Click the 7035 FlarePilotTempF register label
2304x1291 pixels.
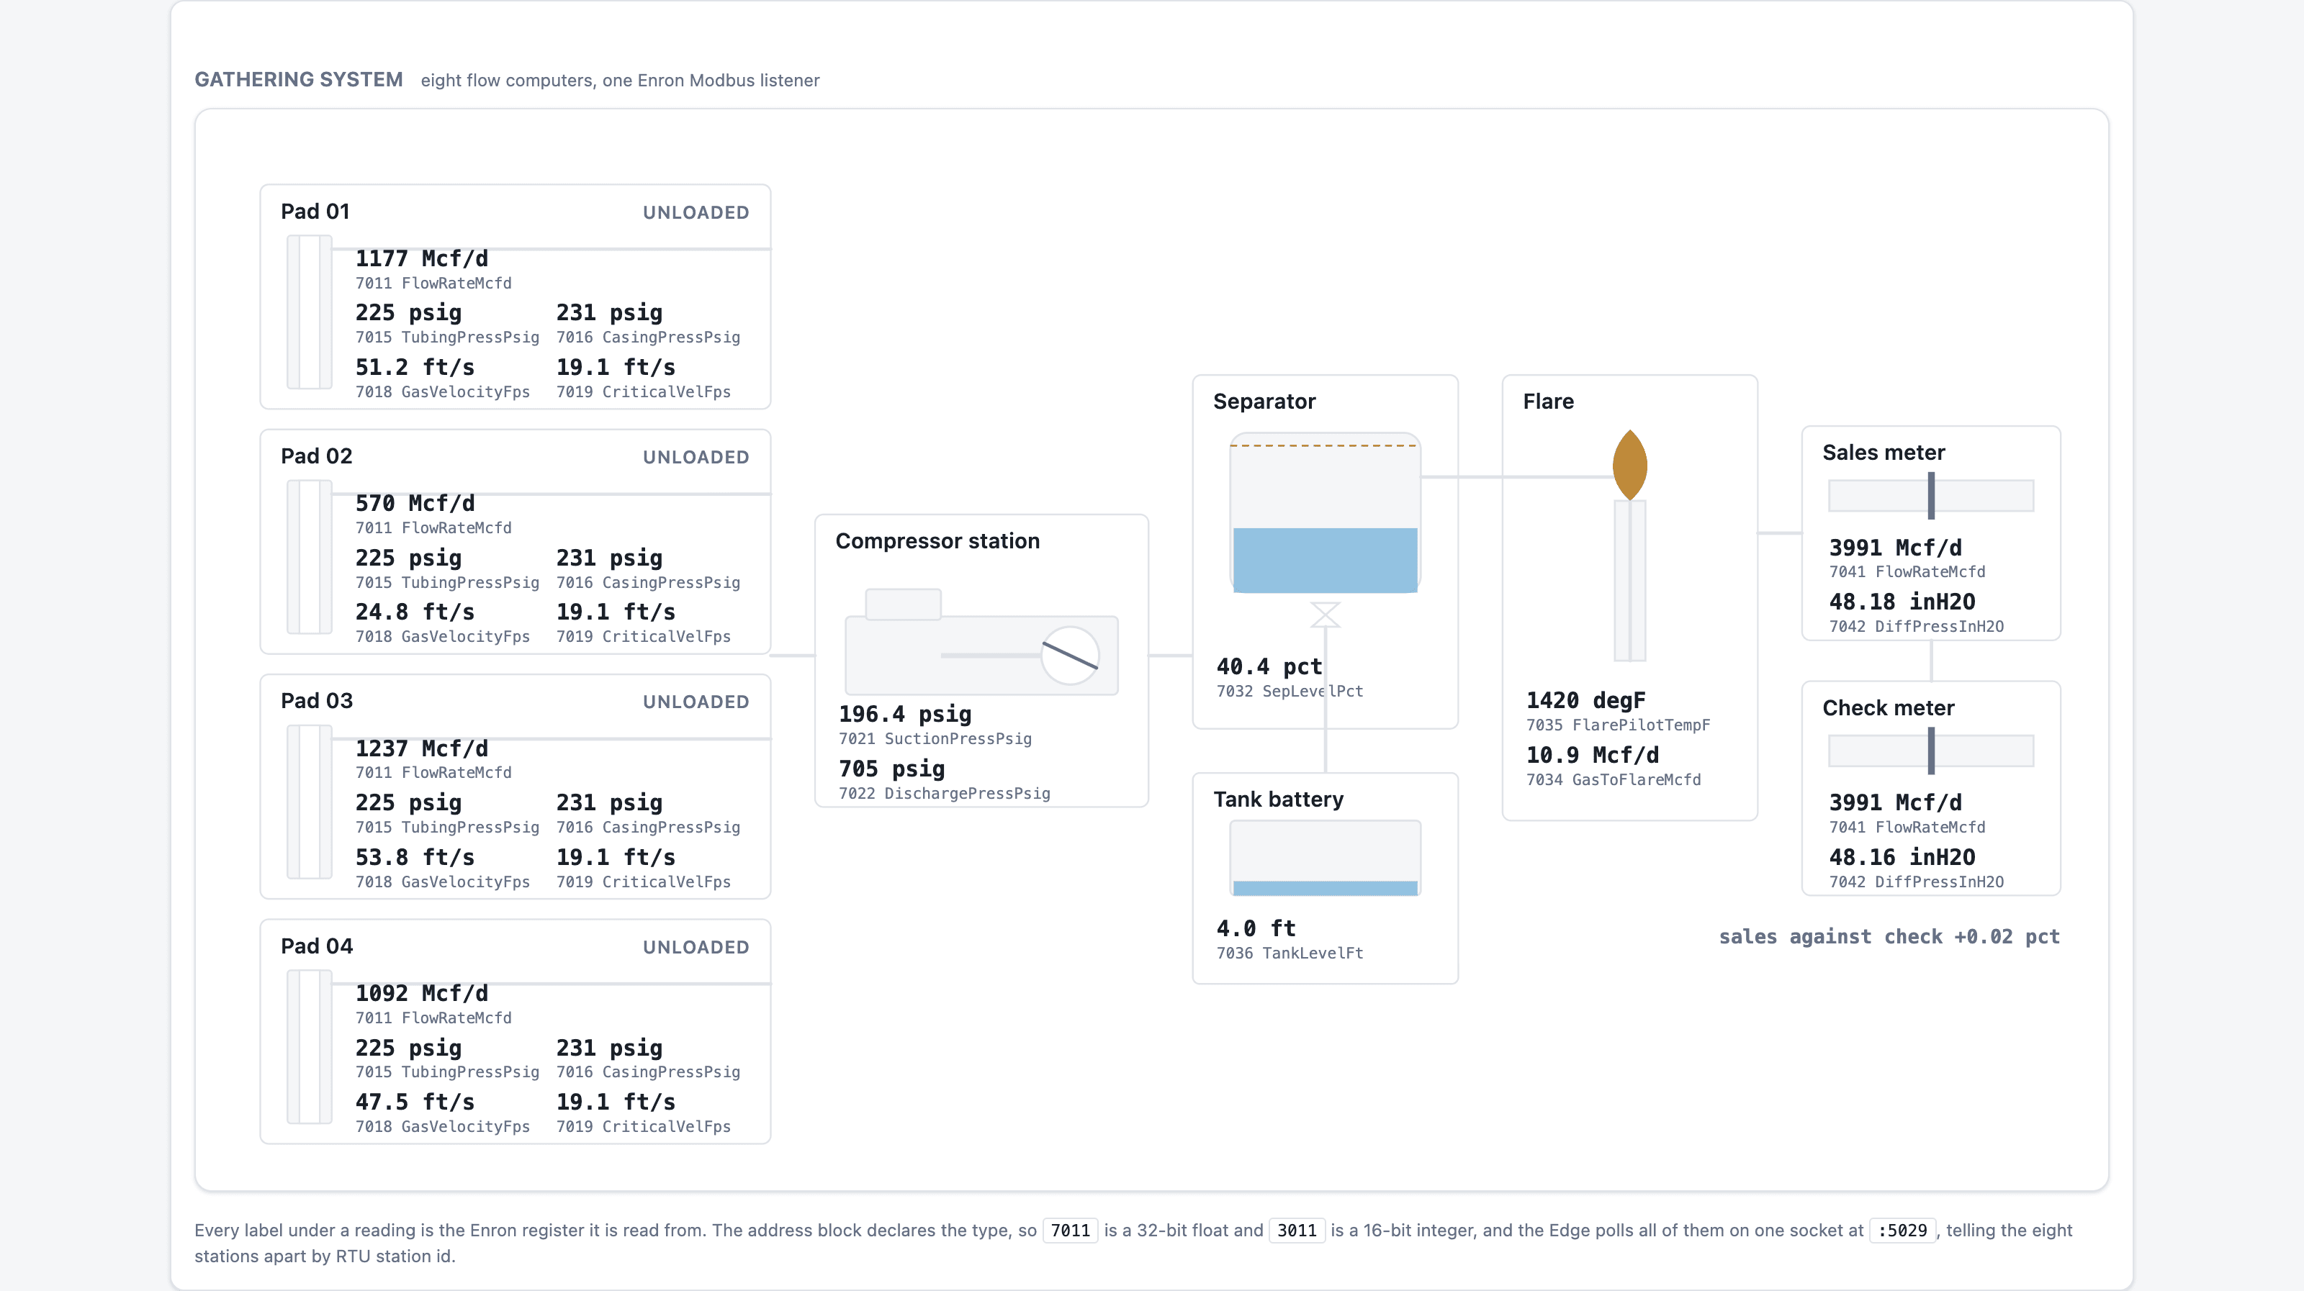[x=1618, y=725]
